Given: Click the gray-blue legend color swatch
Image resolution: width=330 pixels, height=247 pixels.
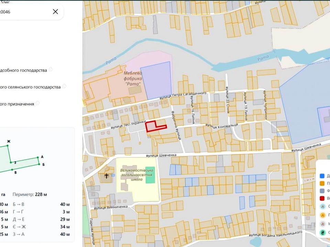Looking at the screenshot, I should pyautogui.click(x=322, y=191).
